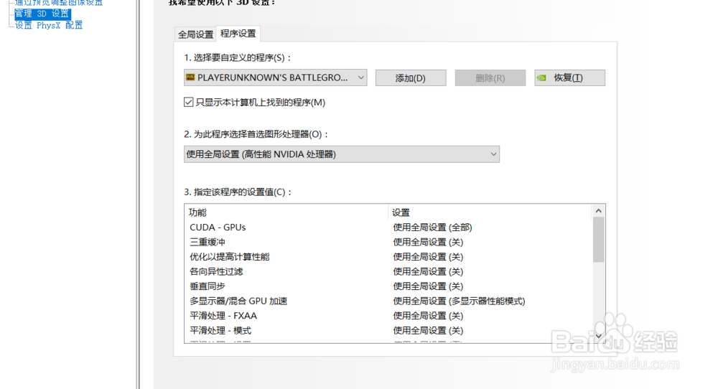Select the 三重缓冲 feature row
This screenshot has width=718, height=389.
[x=388, y=242]
